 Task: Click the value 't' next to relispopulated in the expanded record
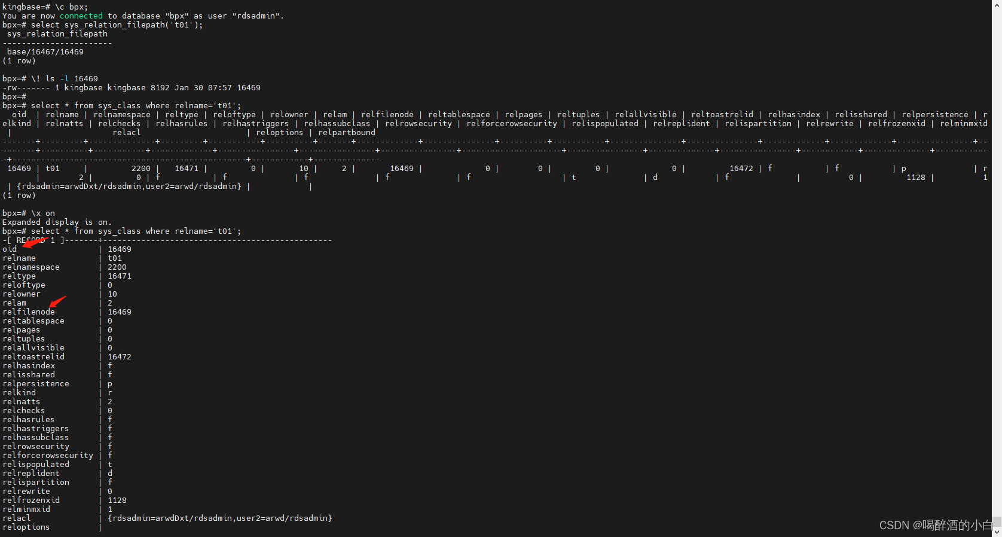(x=110, y=465)
